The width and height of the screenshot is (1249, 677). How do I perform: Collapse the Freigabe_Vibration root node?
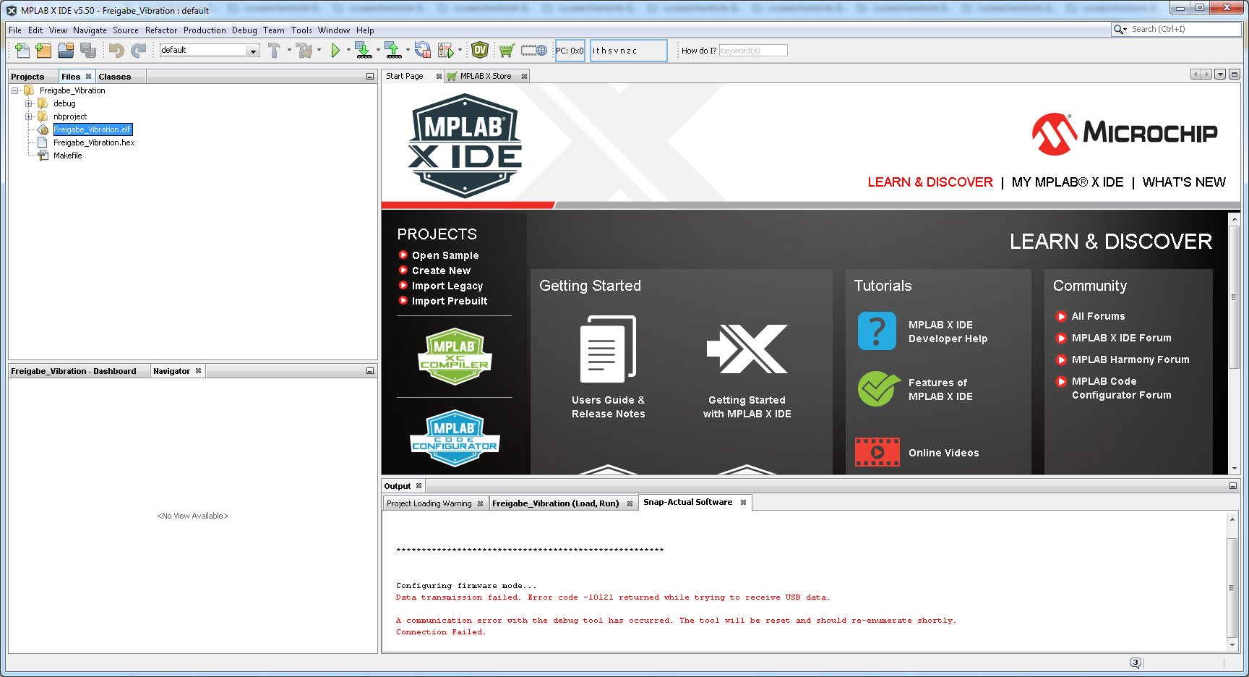click(14, 90)
